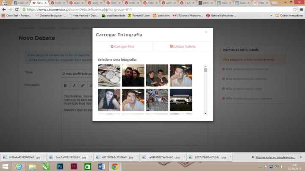Open Outros marcadores bookmarks folder
This screenshot has height=171, width=305.
289,16
